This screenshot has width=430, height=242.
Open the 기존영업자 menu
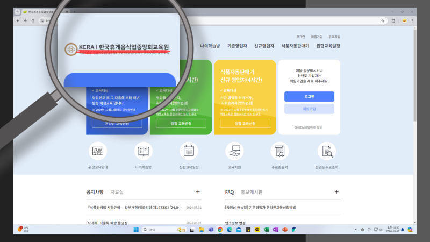[x=237, y=46]
